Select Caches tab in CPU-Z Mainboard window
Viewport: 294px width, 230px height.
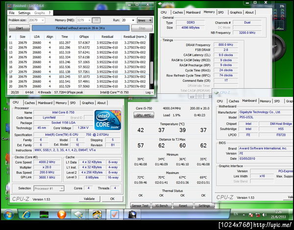click(234, 101)
